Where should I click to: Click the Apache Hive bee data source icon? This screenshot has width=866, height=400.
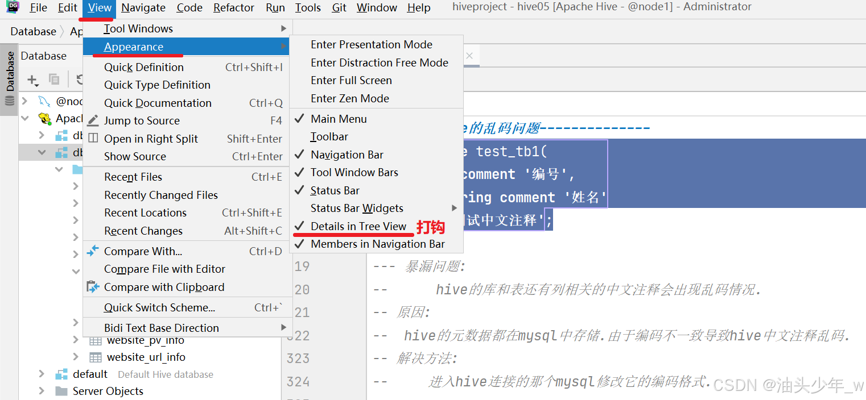point(44,118)
